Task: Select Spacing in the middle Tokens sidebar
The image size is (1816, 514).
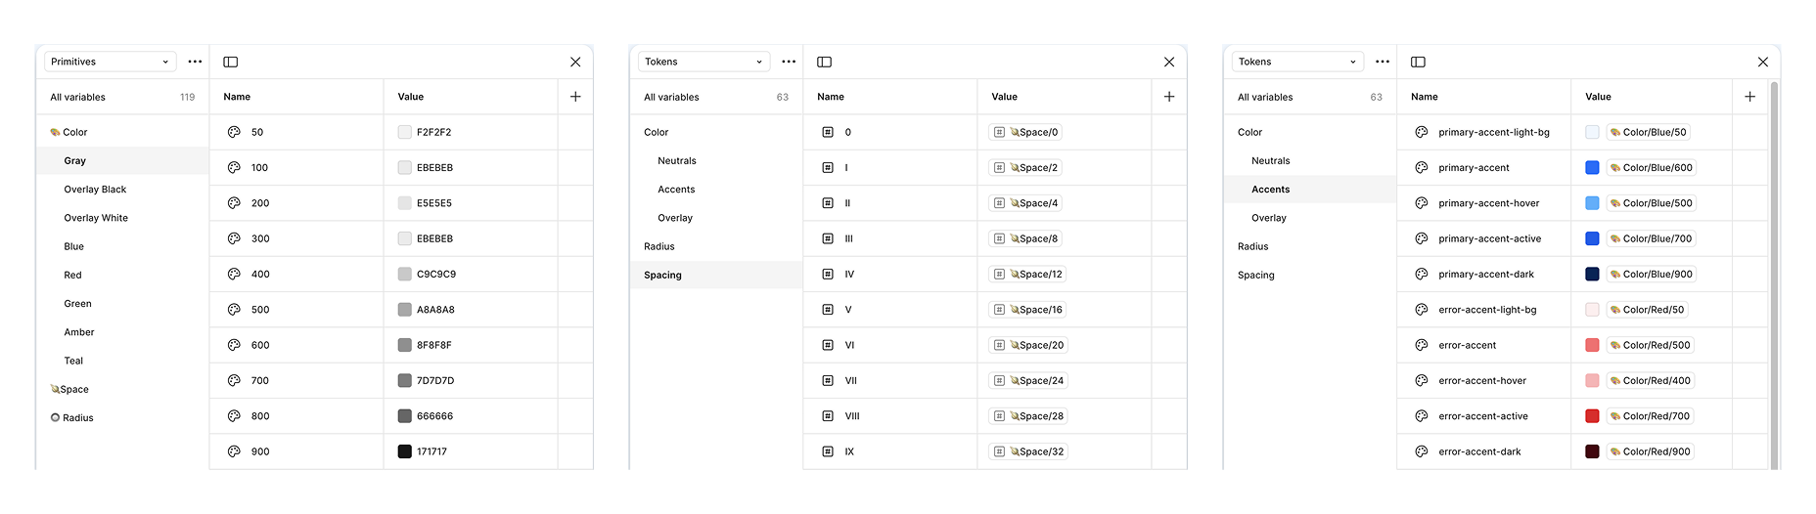Action: click(x=716, y=275)
